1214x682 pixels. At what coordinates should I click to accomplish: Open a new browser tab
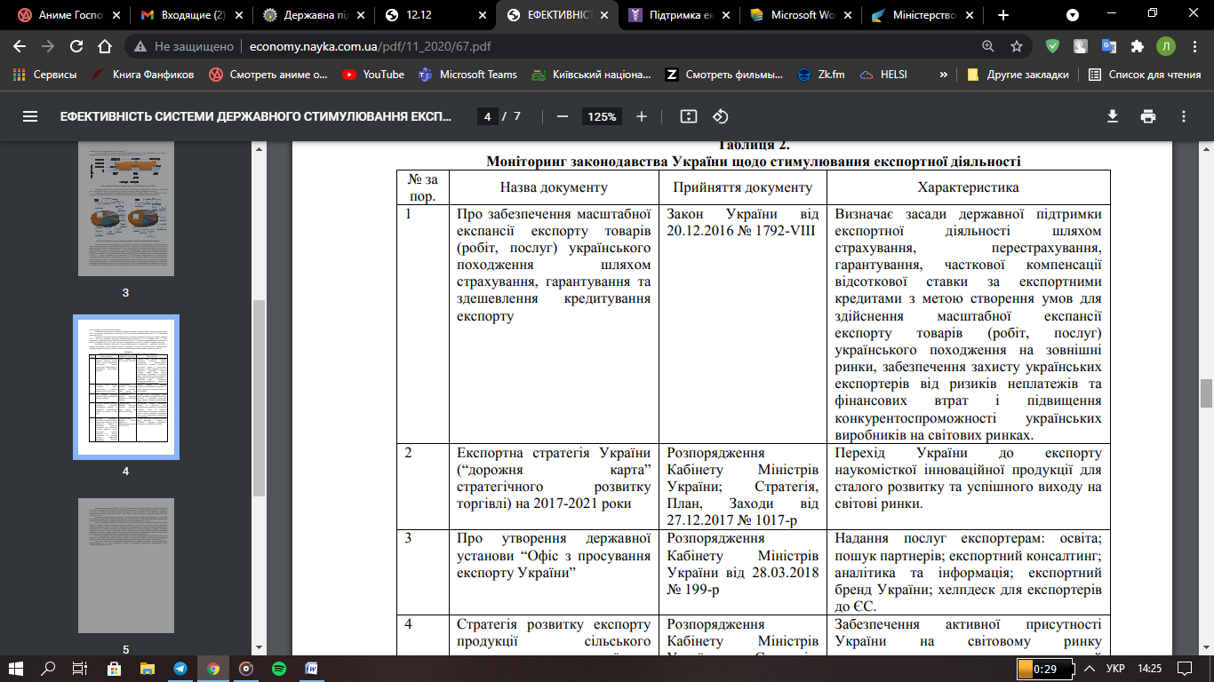click(1003, 15)
